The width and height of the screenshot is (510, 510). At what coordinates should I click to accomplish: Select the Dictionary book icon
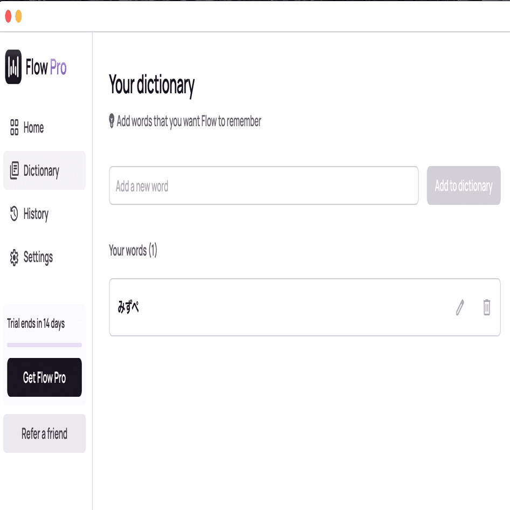coord(13,170)
